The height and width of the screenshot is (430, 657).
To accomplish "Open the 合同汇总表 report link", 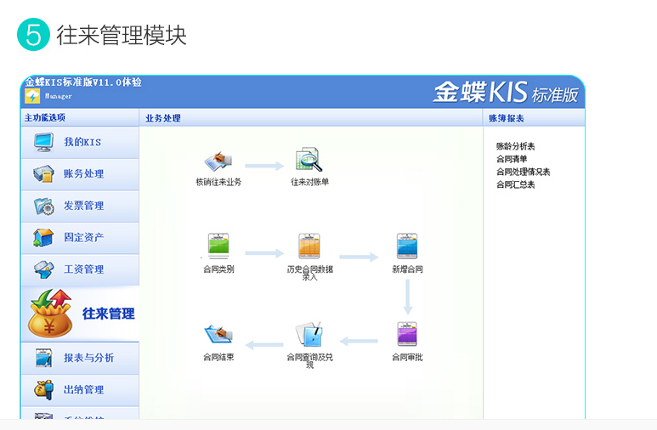I will 516,184.
